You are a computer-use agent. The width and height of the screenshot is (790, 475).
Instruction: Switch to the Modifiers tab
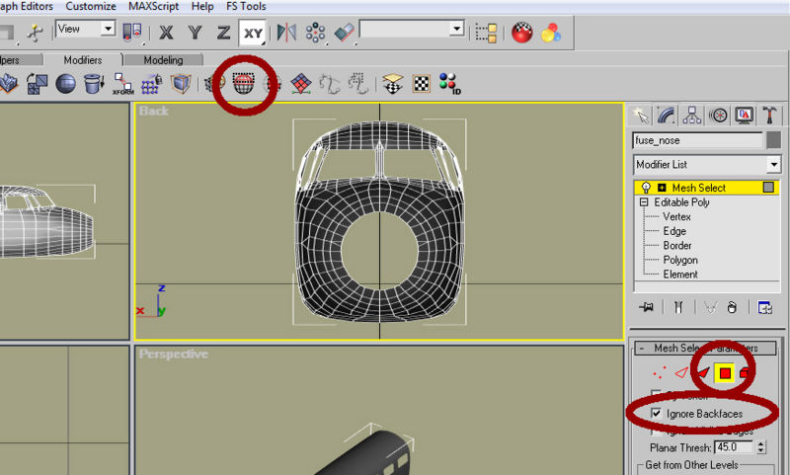coord(83,60)
